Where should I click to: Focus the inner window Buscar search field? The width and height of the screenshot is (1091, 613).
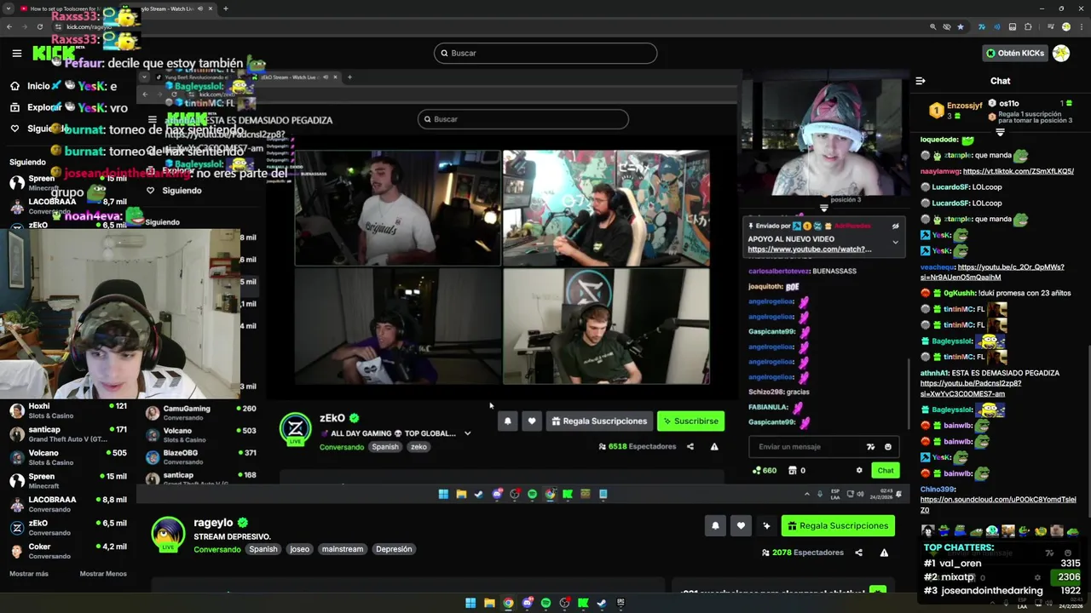point(523,119)
